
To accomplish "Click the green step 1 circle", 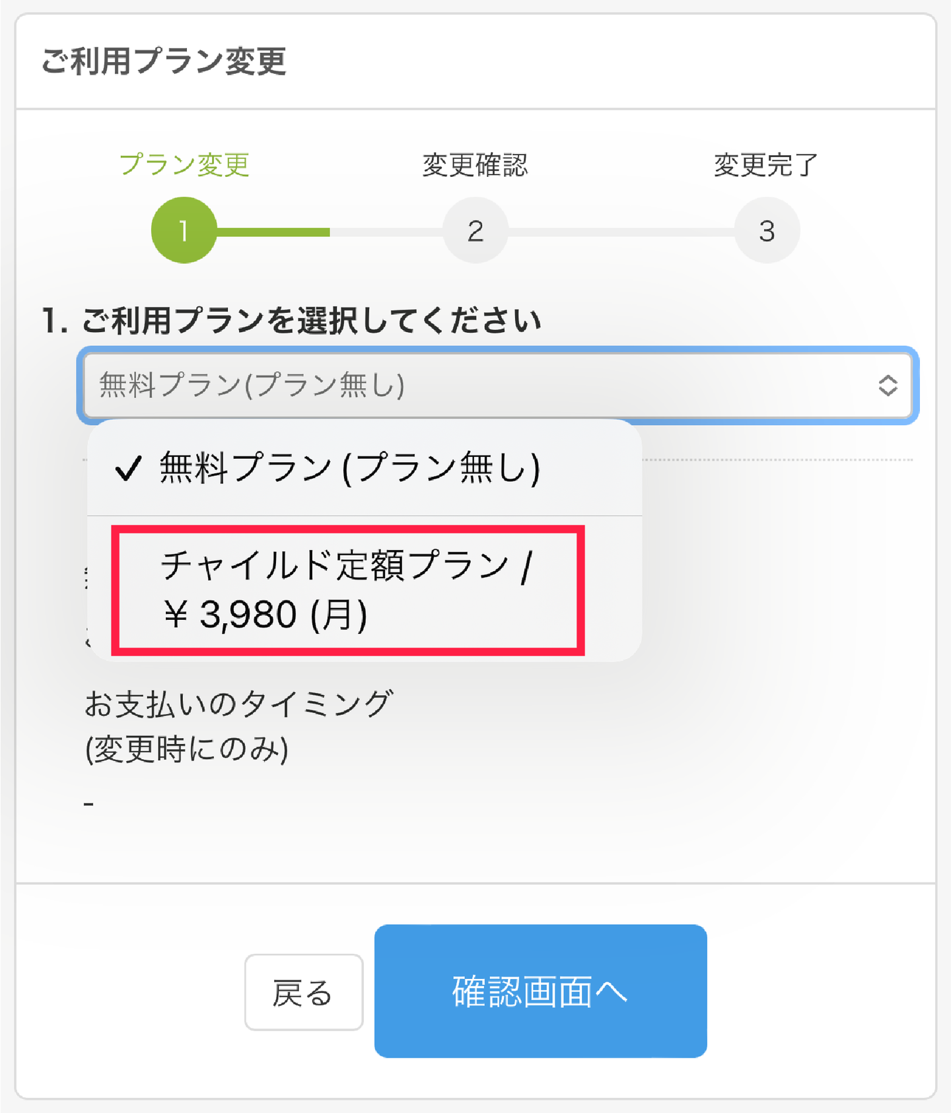I will point(184,230).
